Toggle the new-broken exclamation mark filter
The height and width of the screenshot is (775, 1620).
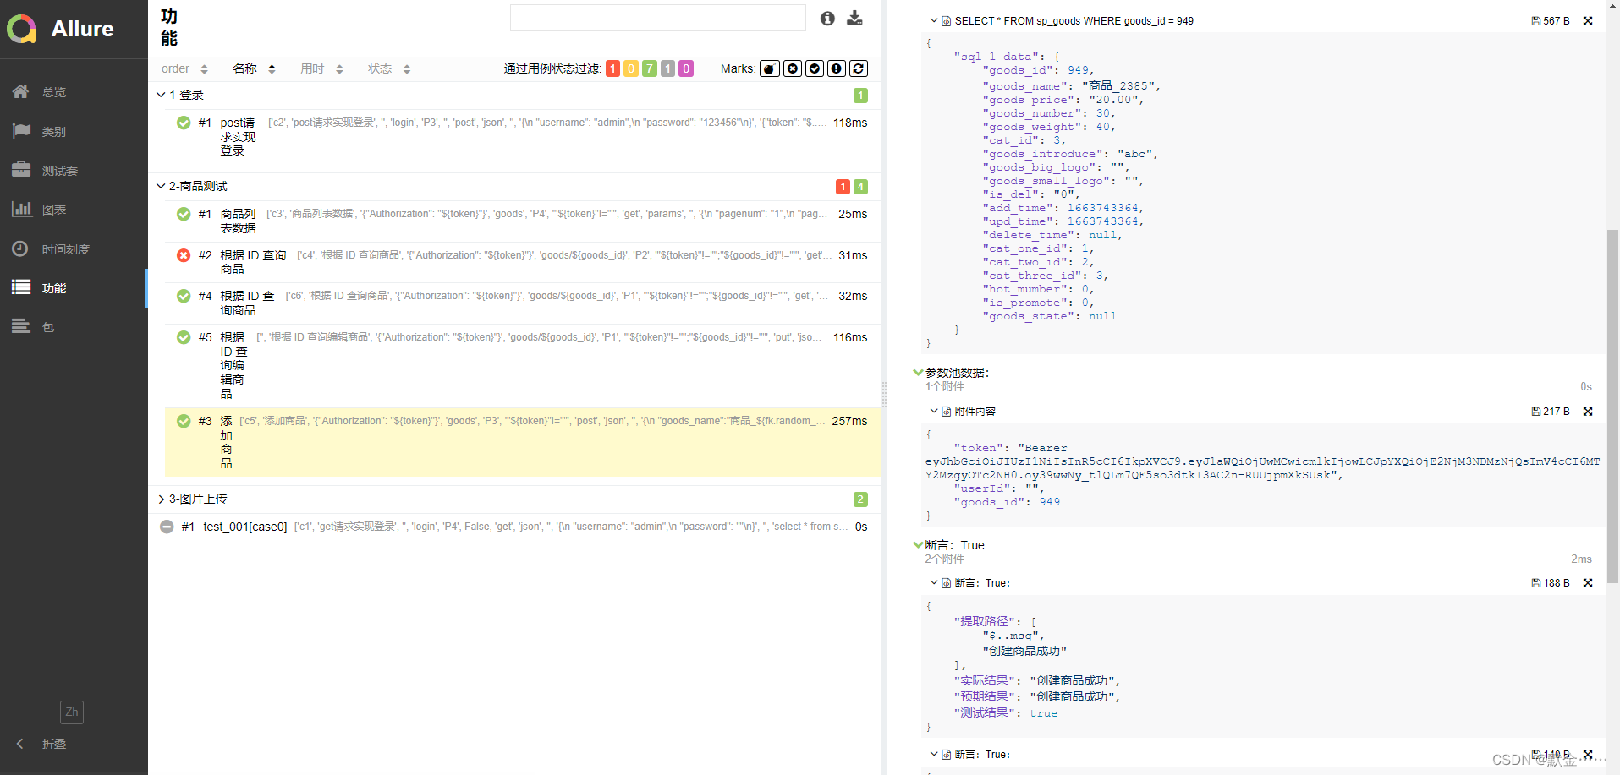coord(837,68)
